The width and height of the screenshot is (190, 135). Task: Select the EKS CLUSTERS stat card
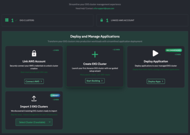(x=48, y=20)
